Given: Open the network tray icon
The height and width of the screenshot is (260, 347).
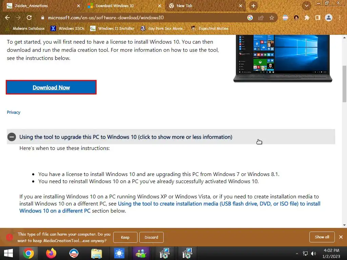Looking at the screenshot, I should [x=305, y=253].
